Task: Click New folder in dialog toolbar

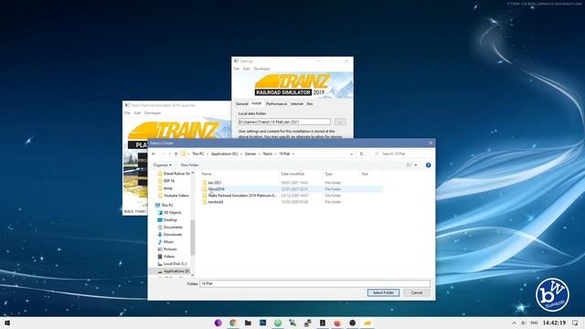Action: point(189,164)
